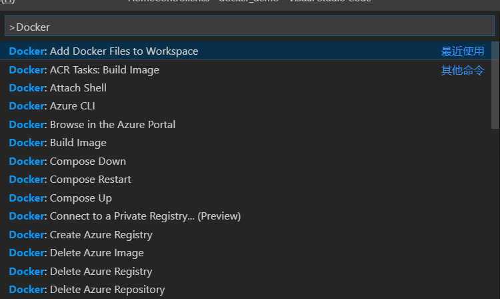
Task: Run Docker: Compose Up command
Action: pos(245,198)
